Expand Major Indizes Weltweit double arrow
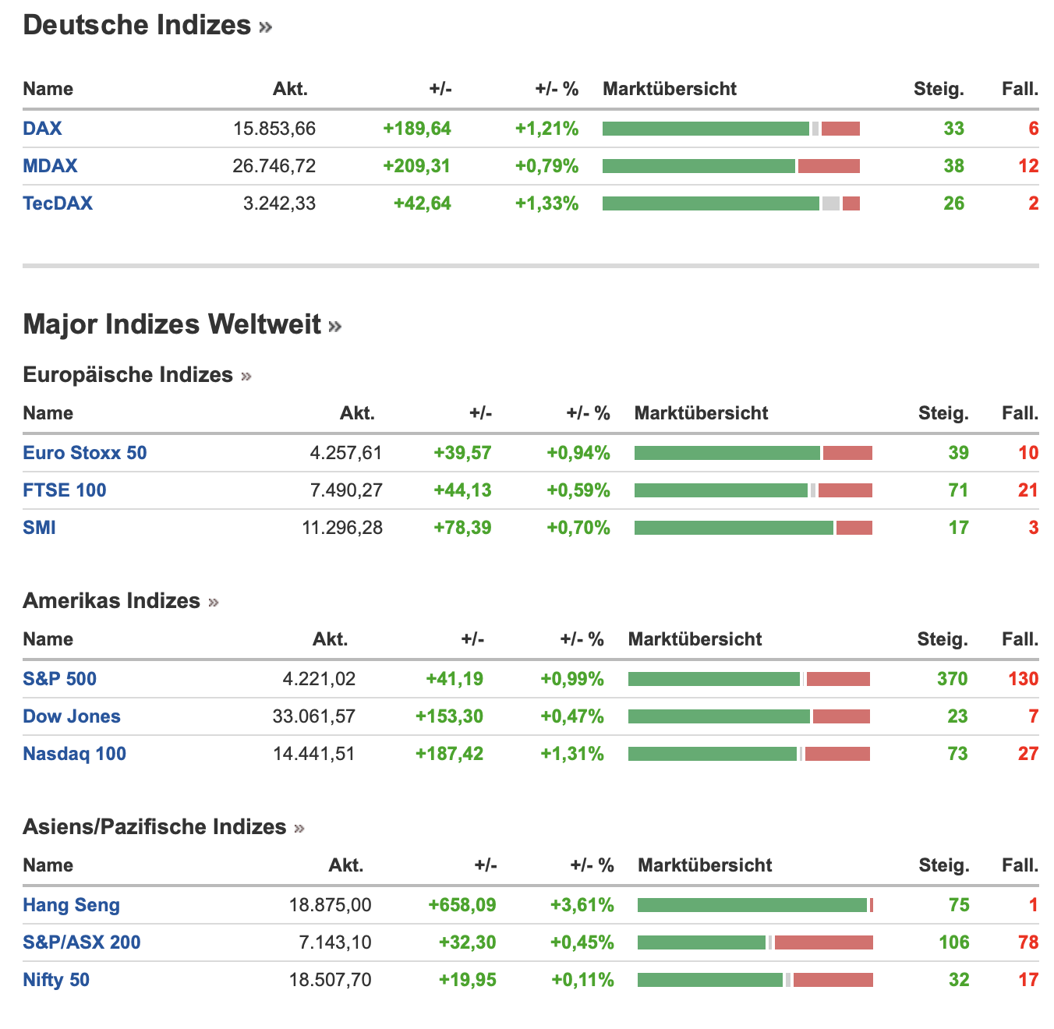Screen dimensions: 1054x1029 335,326
